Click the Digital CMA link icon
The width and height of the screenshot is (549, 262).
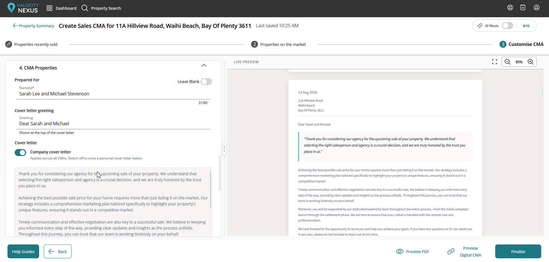[x=451, y=251]
